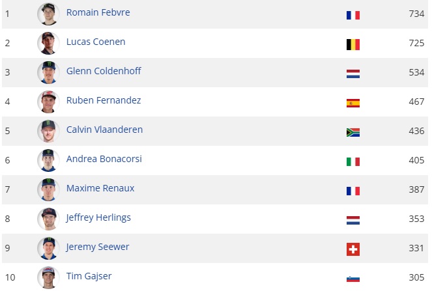Click the South African flag for Vlaanderen
Screen dimensions: 432x291
[353, 132]
